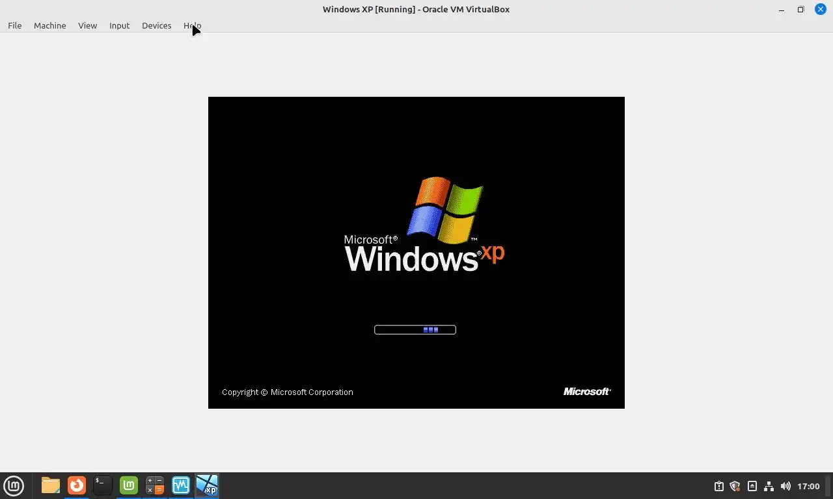The width and height of the screenshot is (833, 499).
Task: Launch the Files folder from the taskbar
Action: pyautogui.click(x=50, y=485)
